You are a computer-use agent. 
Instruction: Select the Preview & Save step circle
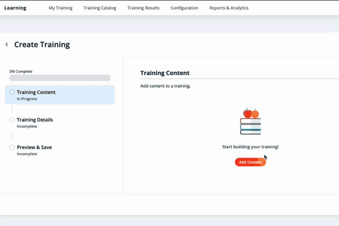point(12,147)
